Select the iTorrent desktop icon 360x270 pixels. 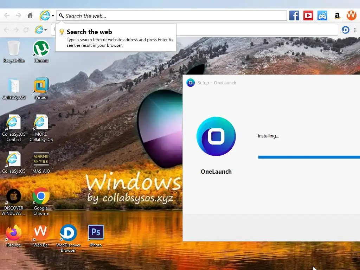(41, 52)
